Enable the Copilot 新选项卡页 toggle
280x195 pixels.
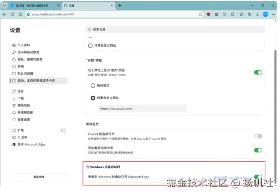click(258, 136)
